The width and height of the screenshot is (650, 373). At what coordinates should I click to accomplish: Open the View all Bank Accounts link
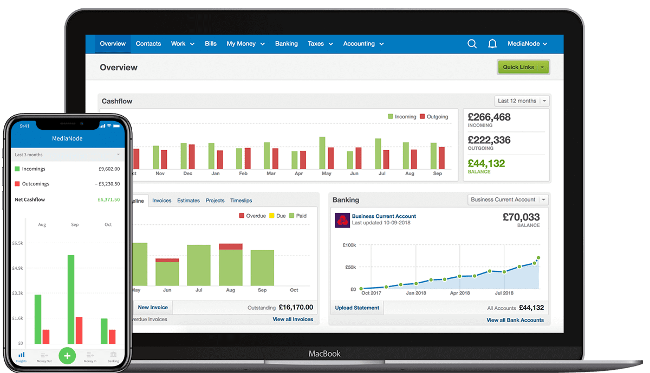click(x=515, y=320)
